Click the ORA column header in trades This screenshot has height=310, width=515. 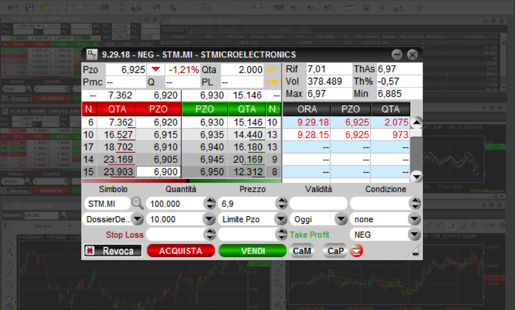point(307,109)
